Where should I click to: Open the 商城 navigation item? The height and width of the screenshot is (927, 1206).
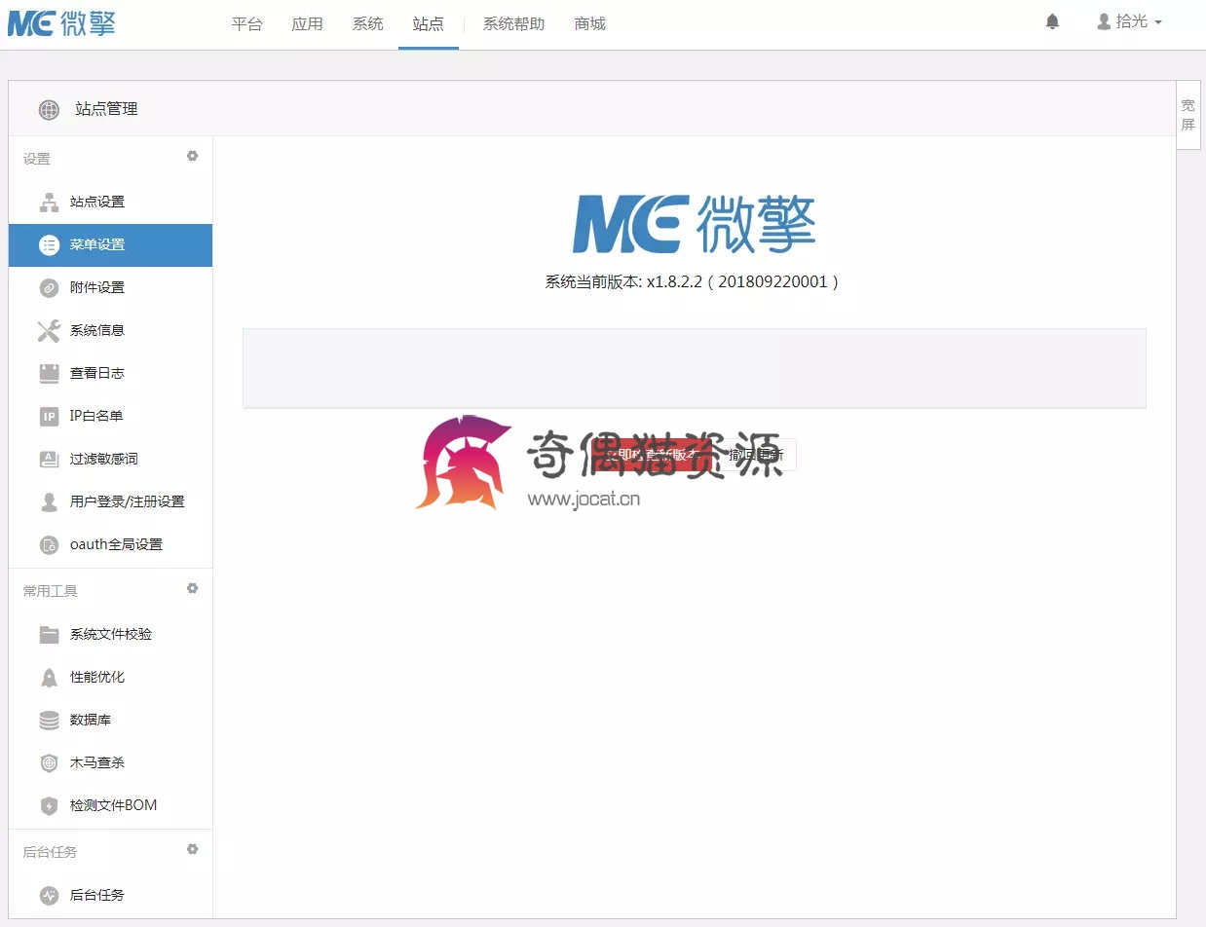pyautogui.click(x=590, y=24)
